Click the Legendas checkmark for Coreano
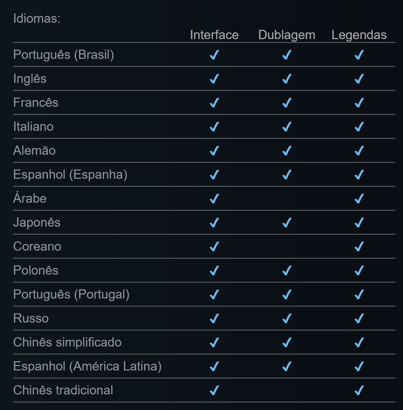 click(x=359, y=247)
